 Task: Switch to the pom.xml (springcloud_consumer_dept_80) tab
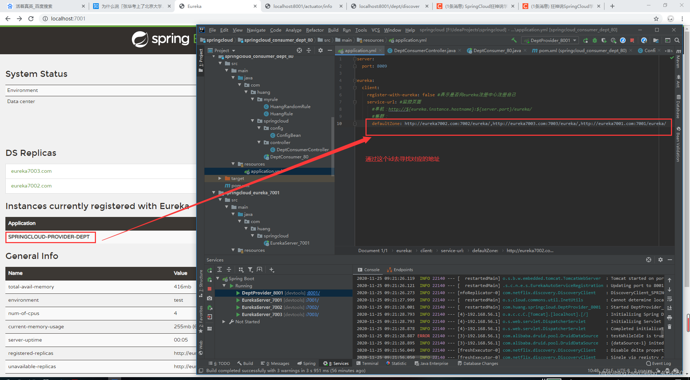tap(583, 51)
